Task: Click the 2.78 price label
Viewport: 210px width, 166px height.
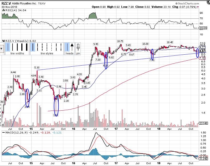Action: [76, 94]
